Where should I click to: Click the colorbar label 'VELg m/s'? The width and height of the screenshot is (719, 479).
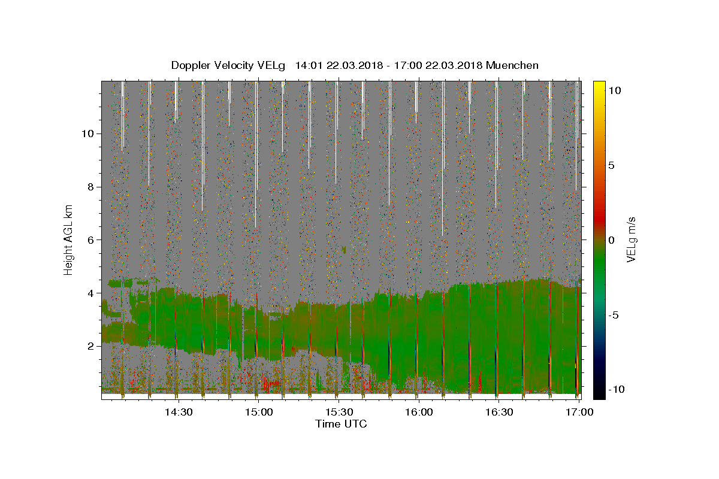click(x=631, y=239)
